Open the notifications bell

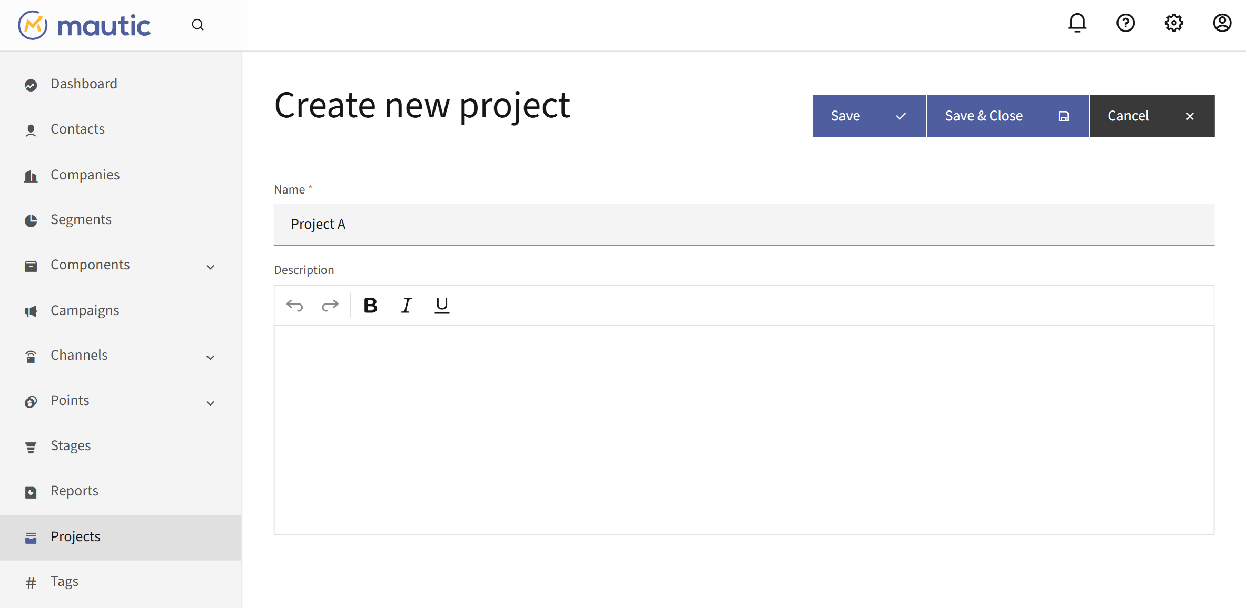point(1077,23)
